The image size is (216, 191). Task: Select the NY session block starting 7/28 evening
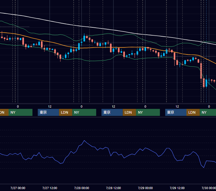[148, 112]
